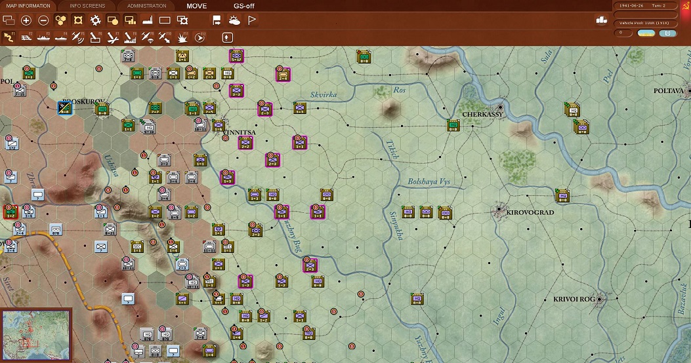Click the light blue ground condition pill
This screenshot has height=363, width=691.
667,33
